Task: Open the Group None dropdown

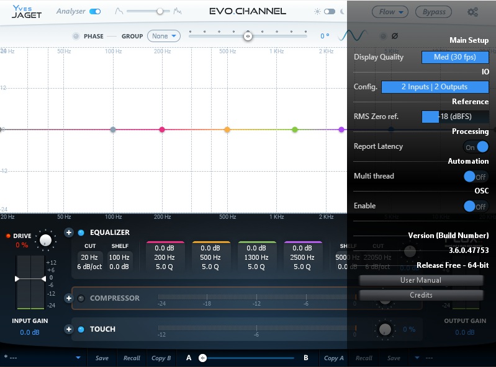Action: point(164,36)
